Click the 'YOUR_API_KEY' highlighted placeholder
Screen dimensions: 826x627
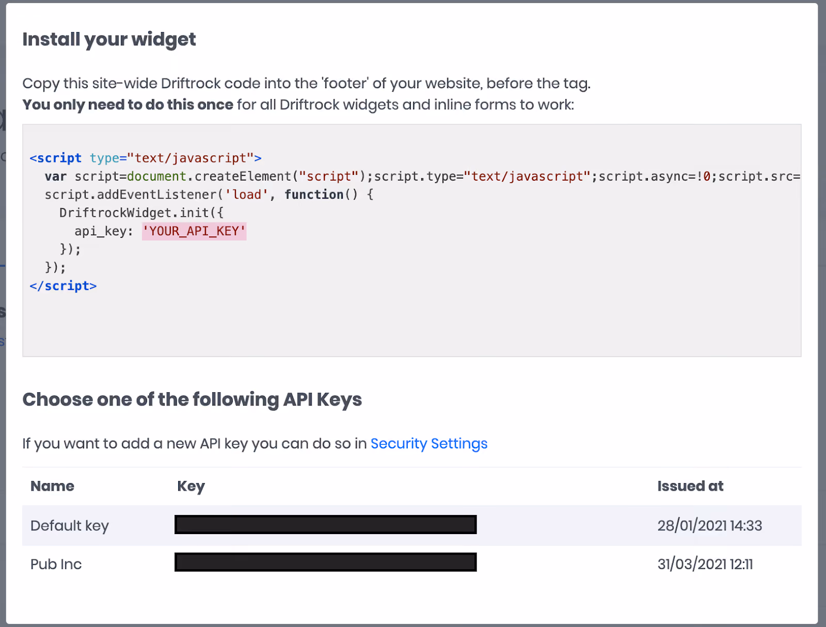pyautogui.click(x=194, y=231)
